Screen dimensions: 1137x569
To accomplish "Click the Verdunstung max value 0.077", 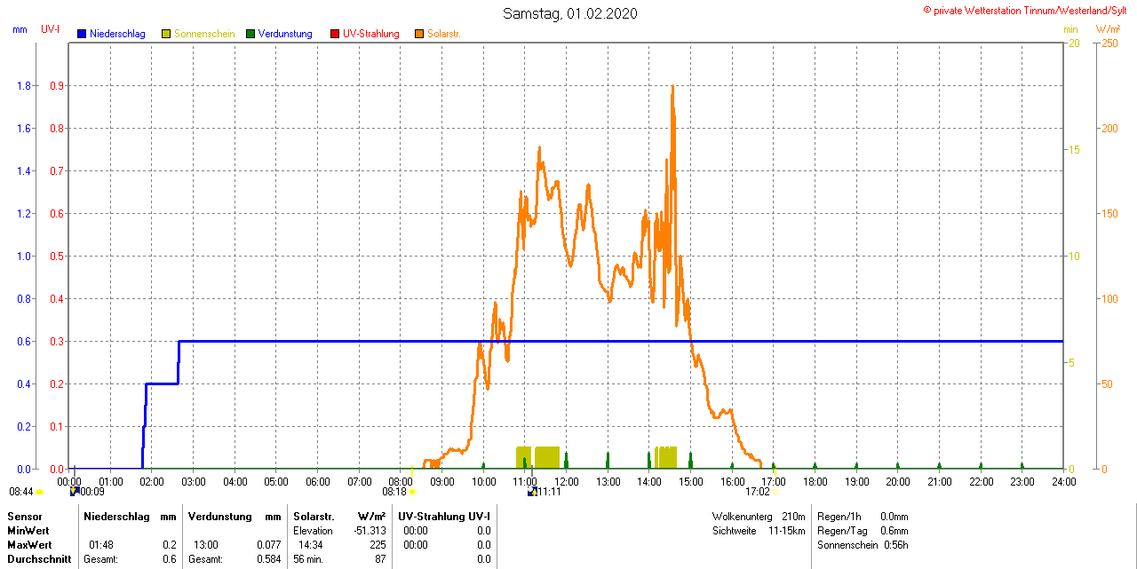I will (267, 545).
